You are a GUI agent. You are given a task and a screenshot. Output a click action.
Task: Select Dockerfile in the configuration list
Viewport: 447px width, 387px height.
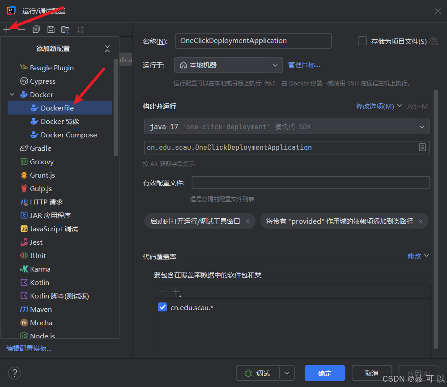(60, 108)
